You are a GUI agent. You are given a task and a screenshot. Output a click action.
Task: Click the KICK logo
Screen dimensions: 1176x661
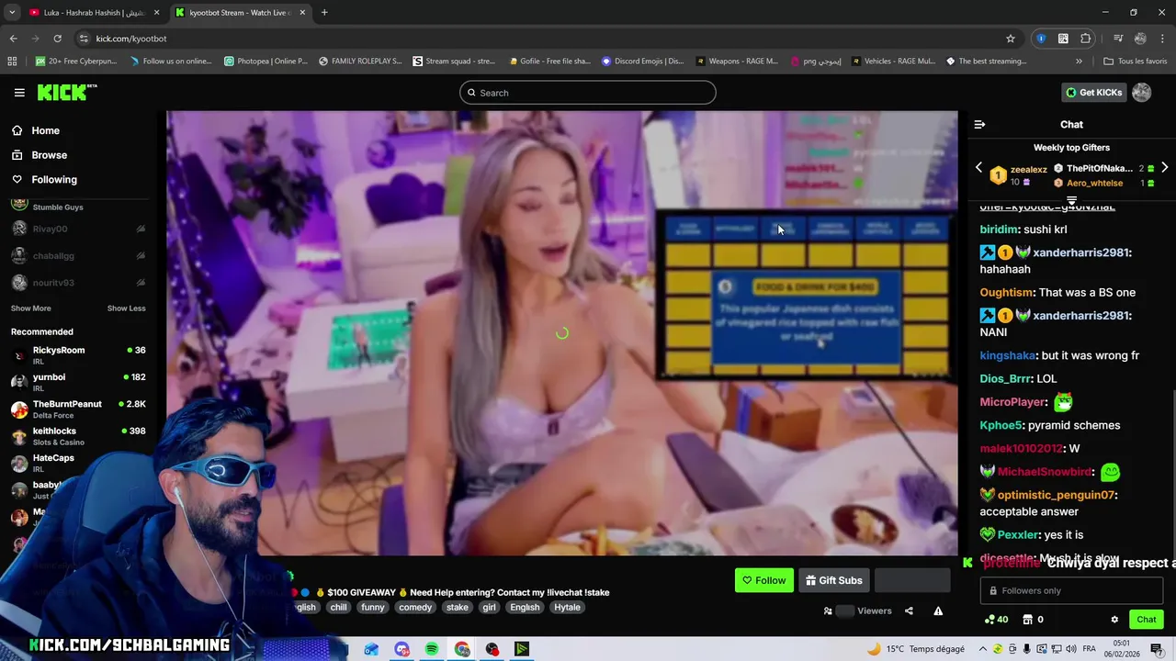pos(66,92)
